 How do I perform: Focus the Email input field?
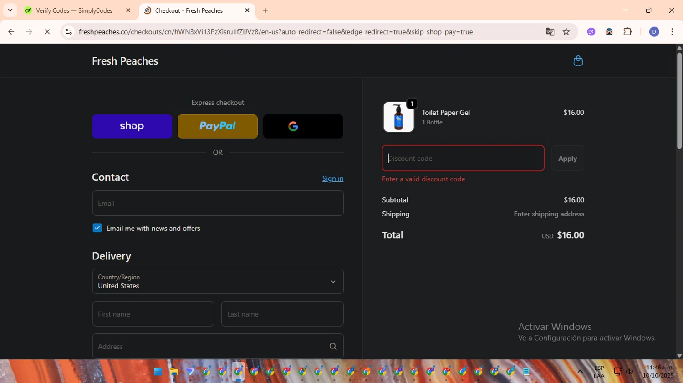(218, 203)
